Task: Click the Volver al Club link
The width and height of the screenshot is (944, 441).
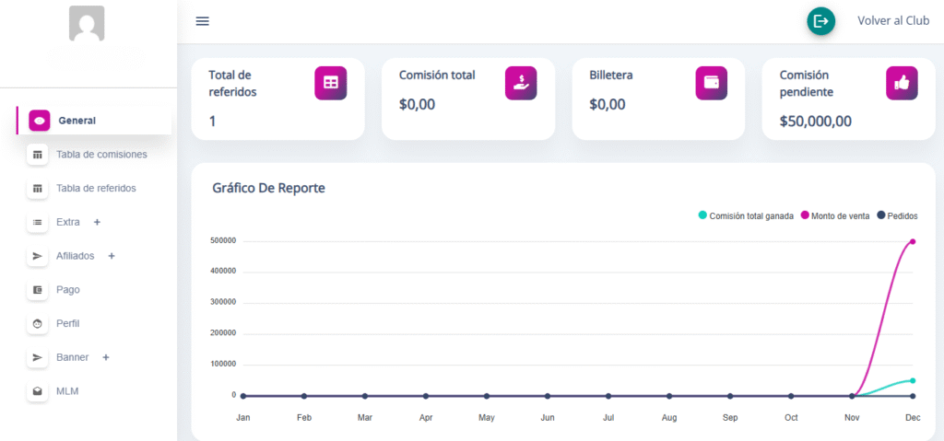Action: 891,21
